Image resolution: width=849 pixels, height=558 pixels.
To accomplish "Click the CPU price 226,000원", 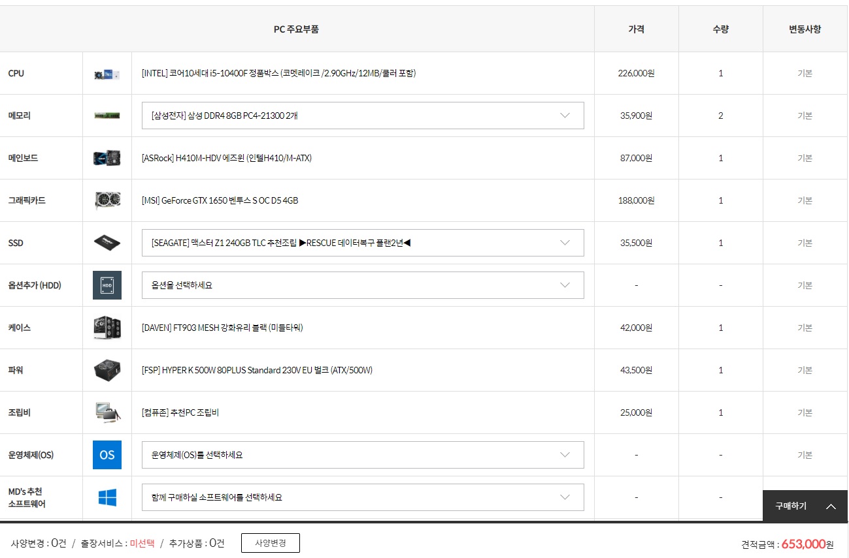I will [x=636, y=73].
